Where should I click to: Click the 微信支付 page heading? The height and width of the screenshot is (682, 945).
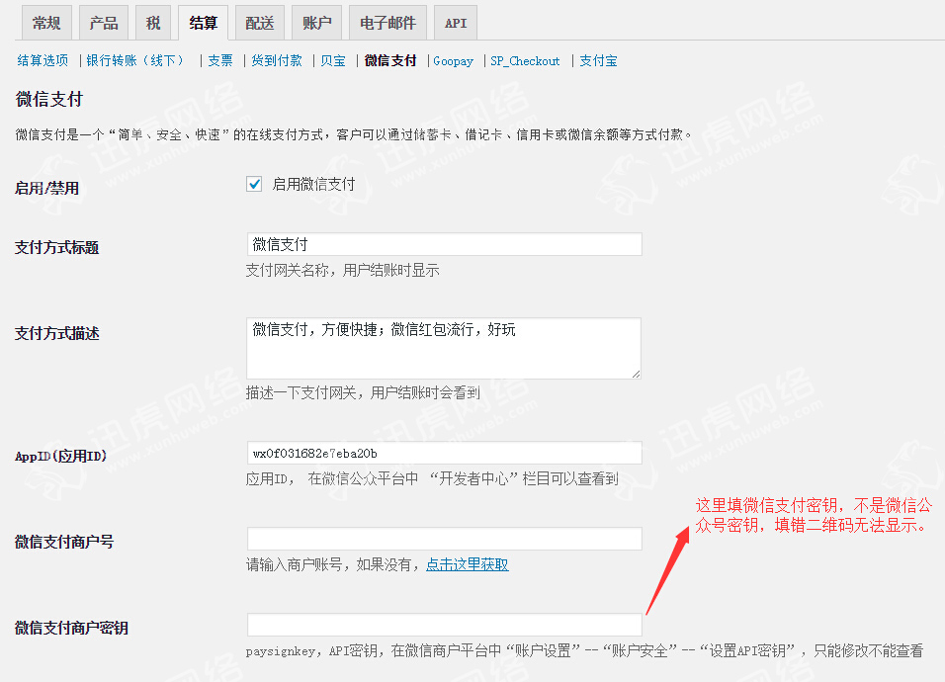click(48, 99)
